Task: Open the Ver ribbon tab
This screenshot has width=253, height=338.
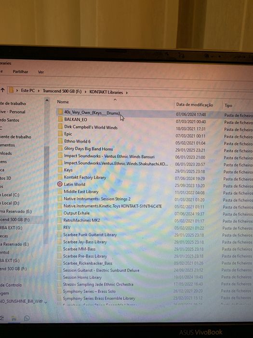Action: point(41,72)
